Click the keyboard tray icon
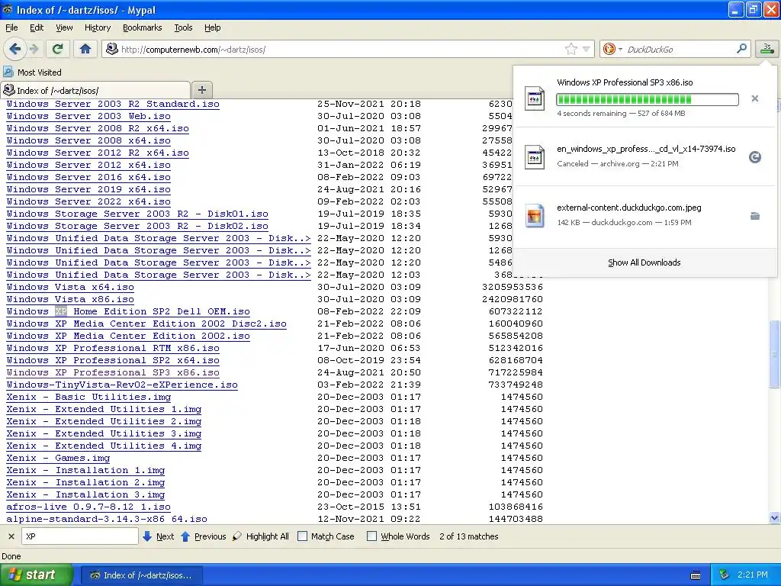The width and height of the screenshot is (781, 586). (696, 575)
